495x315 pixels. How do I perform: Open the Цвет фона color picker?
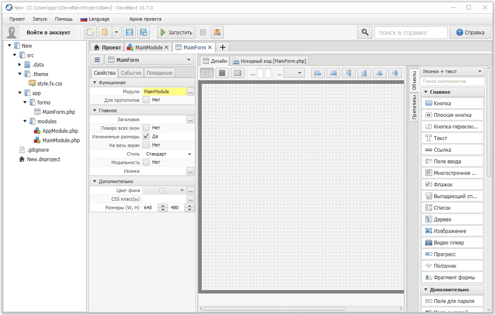tap(164, 190)
